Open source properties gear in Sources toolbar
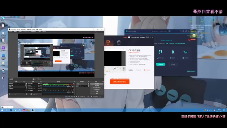Screen dimensions: 227x128 point(31,94)
